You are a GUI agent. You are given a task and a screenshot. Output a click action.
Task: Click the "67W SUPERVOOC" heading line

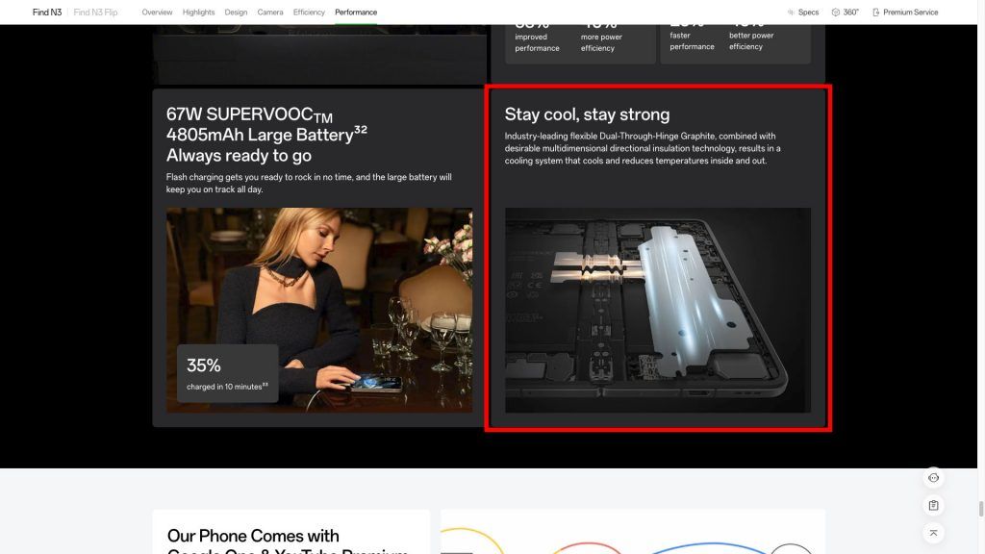(x=249, y=114)
